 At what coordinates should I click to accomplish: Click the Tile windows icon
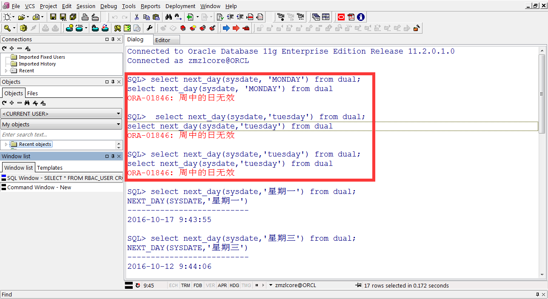pyautogui.click(x=325, y=17)
